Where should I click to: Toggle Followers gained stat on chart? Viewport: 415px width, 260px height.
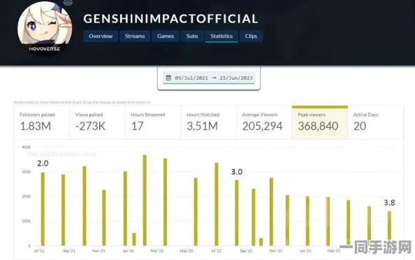42,122
